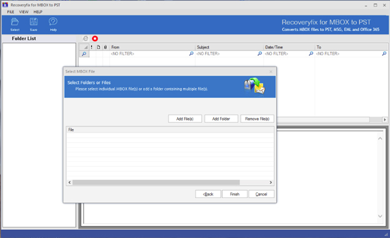Click the filter row magnifier at far left

(x=84, y=54)
